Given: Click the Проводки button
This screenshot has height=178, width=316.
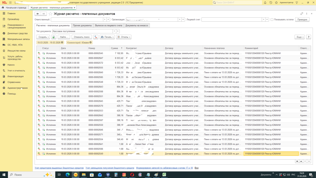Looking at the screenshot, I should (302, 19).
